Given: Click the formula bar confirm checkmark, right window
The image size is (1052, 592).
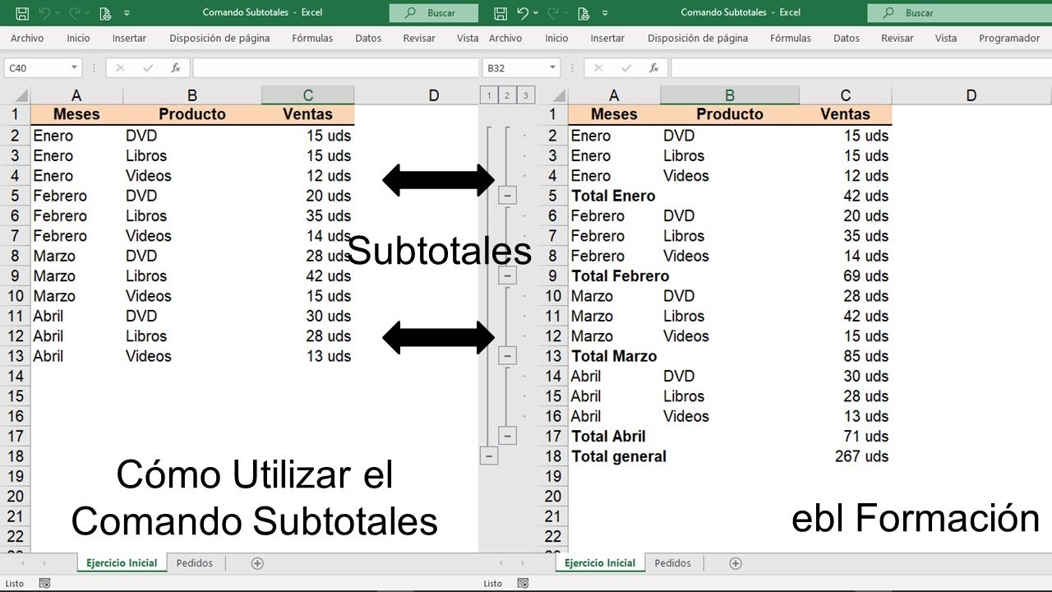Looking at the screenshot, I should tap(626, 68).
